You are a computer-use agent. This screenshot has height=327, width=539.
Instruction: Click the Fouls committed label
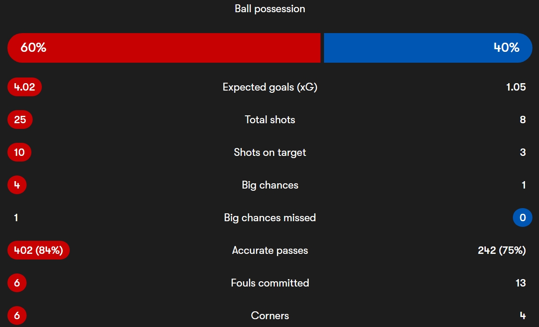coord(270,283)
